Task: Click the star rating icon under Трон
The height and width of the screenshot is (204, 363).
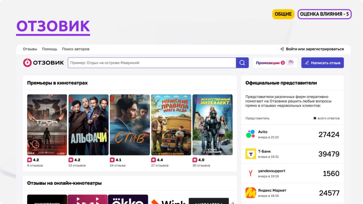Action: pos(29,160)
